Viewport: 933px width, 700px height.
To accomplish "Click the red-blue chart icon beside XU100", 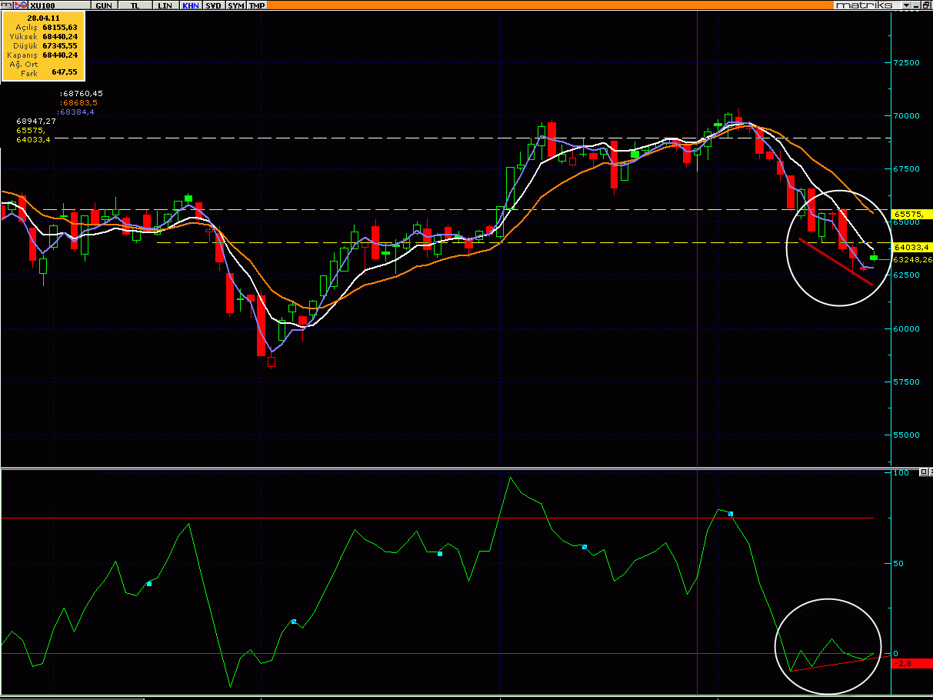I will [22, 5].
